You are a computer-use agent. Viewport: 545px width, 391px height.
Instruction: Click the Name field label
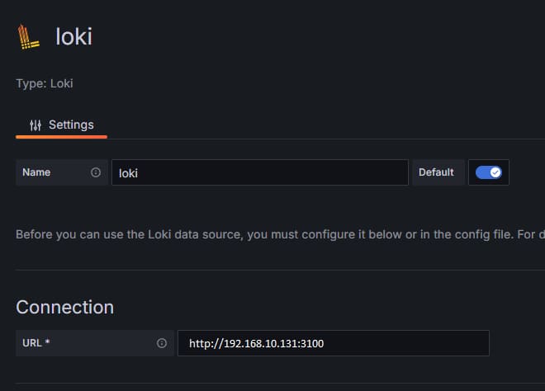tap(36, 172)
